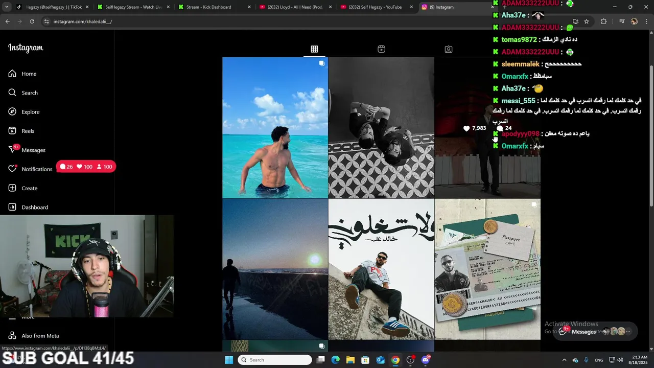Click the Windows taskbar search box
The width and height of the screenshot is (654, 368).
pyautogui.click(x=275, y=360)
